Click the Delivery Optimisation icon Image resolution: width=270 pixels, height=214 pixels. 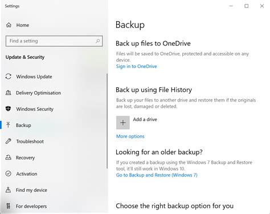[x=8, y=92]
